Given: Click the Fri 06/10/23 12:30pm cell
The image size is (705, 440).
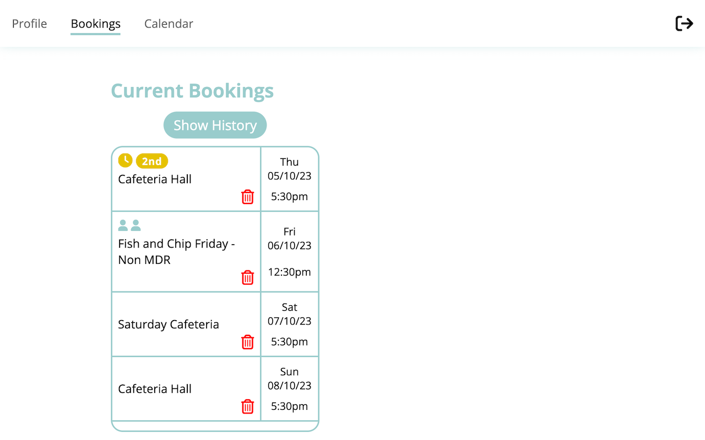Looking at the screenshot, I should click(290, 252).
